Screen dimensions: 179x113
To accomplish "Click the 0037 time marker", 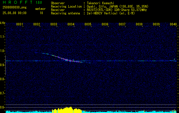I will tap(122, 24).
